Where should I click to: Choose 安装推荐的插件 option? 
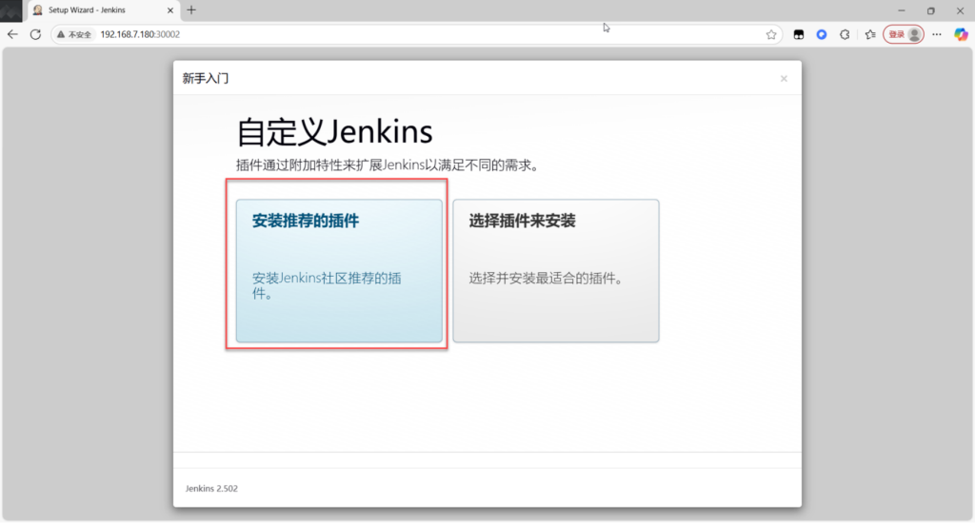pos(339,271)
